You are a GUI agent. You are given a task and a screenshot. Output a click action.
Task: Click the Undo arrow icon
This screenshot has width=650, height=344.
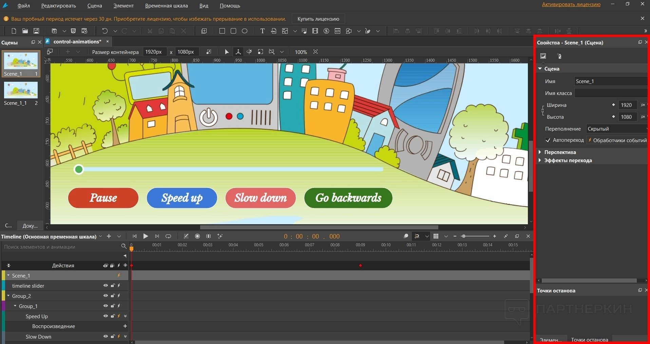105,31
